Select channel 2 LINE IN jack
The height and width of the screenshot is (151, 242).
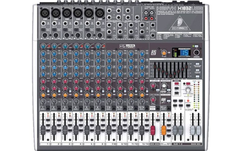54,24
